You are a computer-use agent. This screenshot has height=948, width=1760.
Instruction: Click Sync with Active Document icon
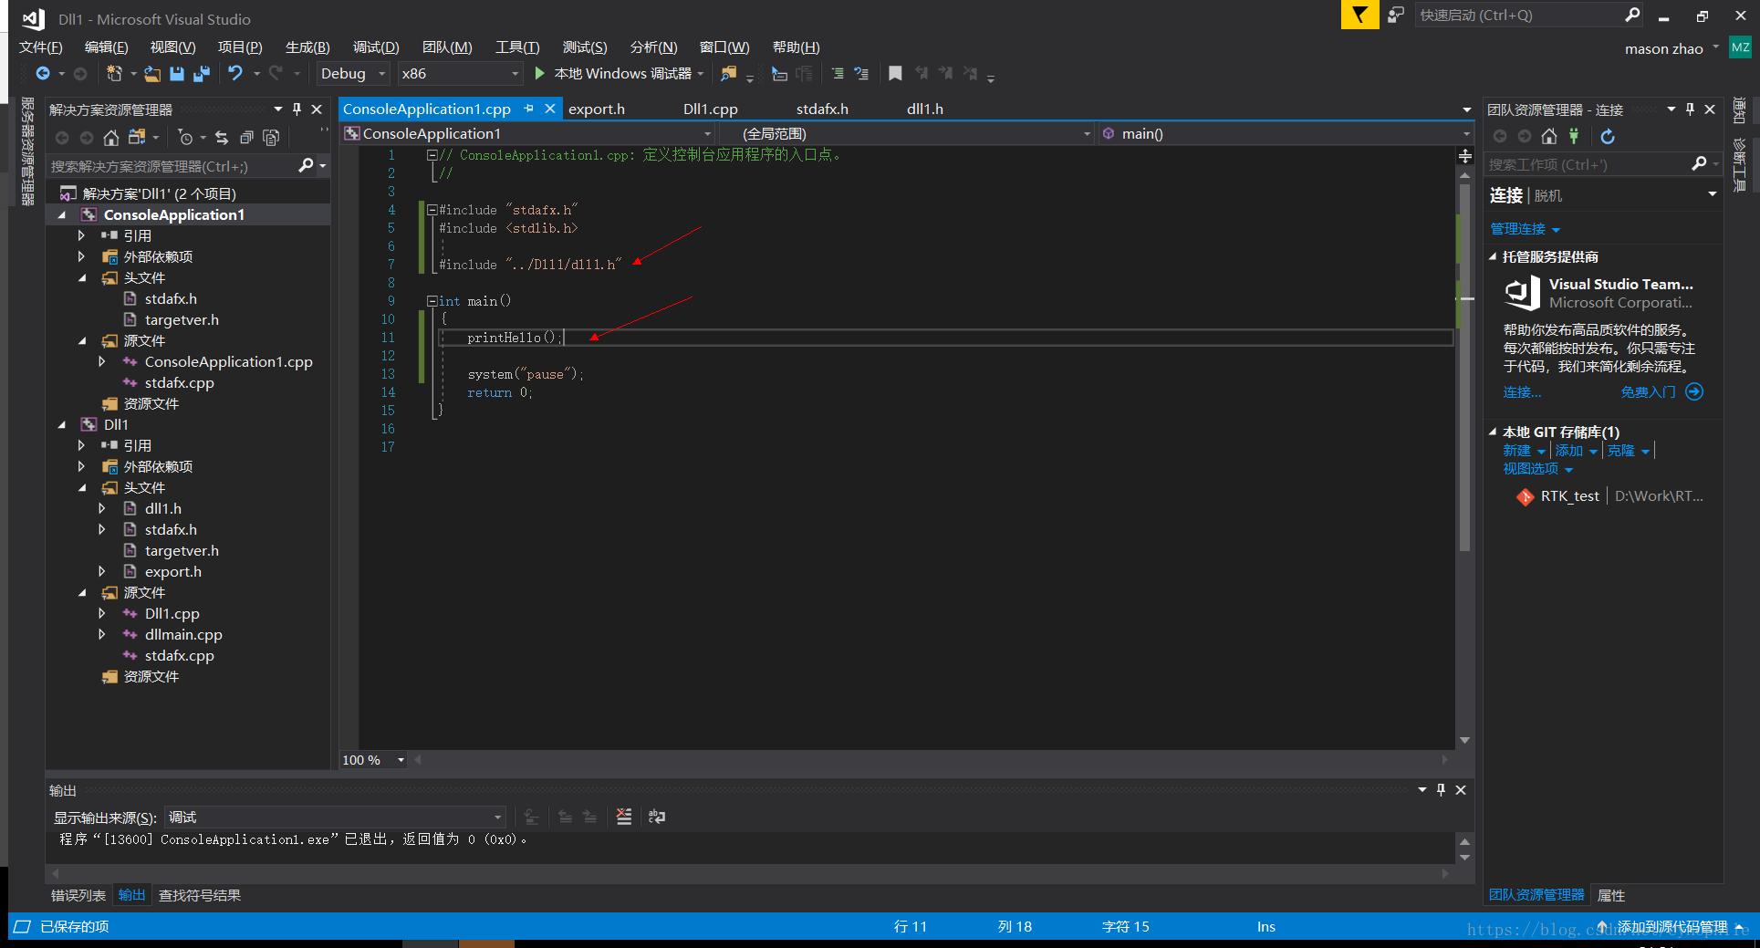point(222,138)
